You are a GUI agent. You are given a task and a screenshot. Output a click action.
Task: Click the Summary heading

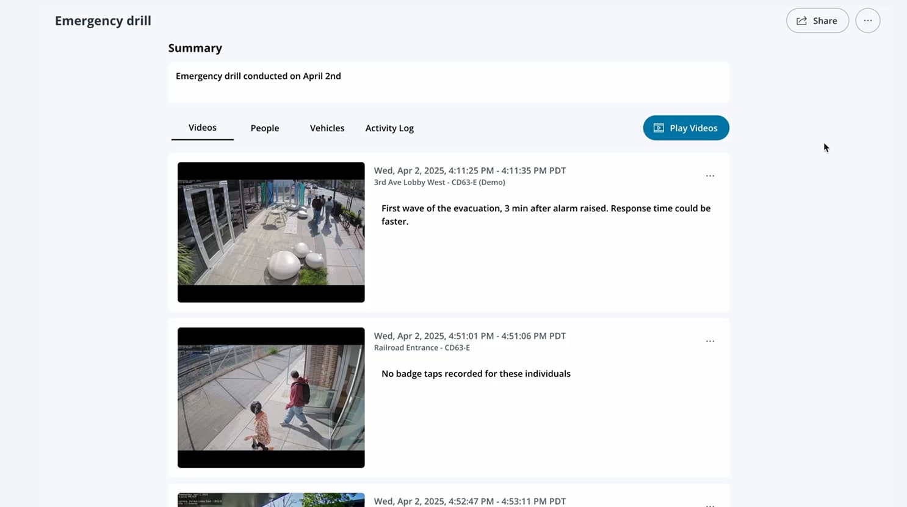(195, 48)
